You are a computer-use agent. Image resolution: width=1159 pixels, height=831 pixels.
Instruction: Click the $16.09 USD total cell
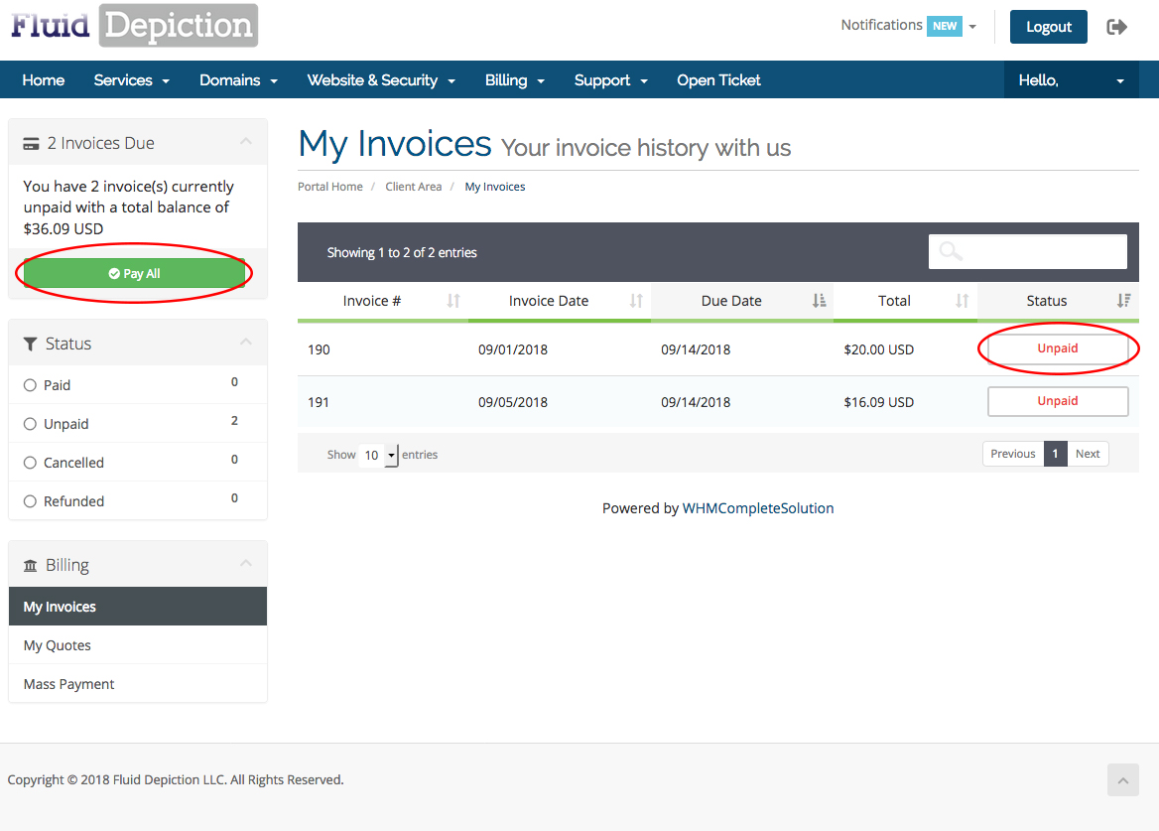[x=879, y=402]
